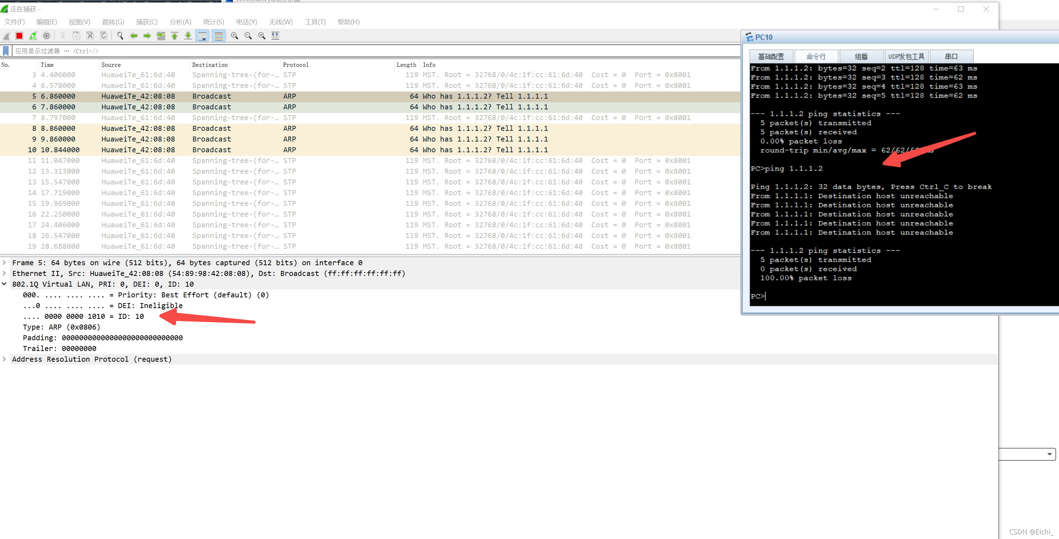Go back in packet history arrow
1059x539 pixels.
tap(134, 36)
